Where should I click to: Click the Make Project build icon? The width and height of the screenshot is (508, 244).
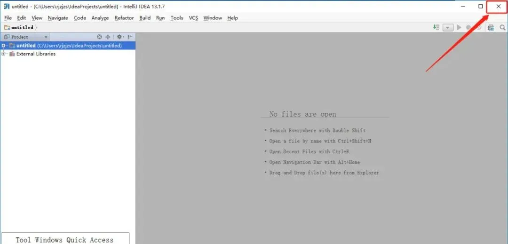(x=436, y=28)
